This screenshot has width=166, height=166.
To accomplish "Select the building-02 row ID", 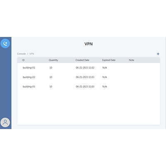I will click(29, 77).
